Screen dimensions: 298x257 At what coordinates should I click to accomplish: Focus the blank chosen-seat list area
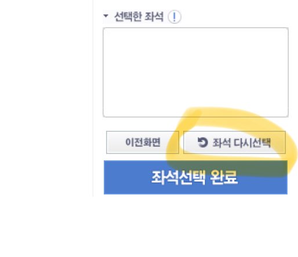tap(195, 72)
